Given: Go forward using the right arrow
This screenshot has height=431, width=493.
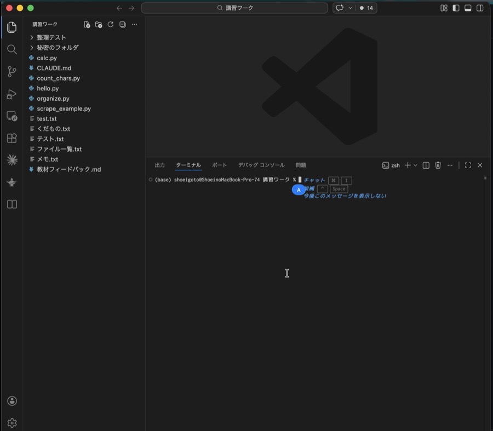Looking at the screenshot, I should [x=131, y=8].
